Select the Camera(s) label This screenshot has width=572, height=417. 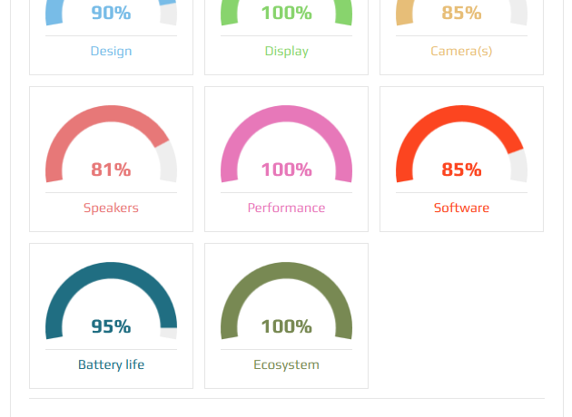461,52
